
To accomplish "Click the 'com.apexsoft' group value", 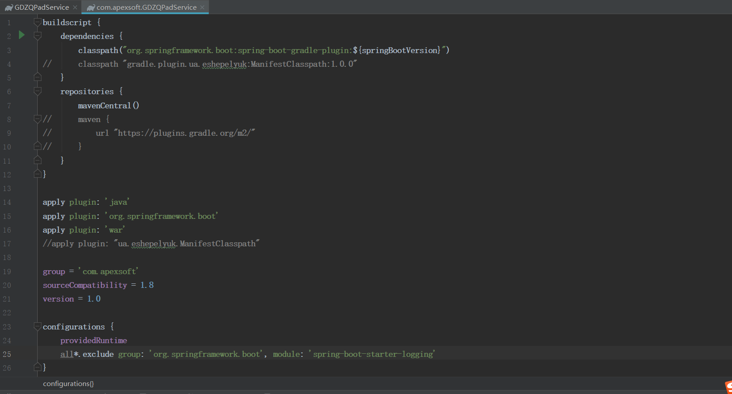I will click(109, 272).
